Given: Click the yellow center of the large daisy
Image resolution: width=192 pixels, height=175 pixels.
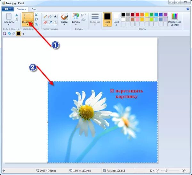Looking at the screenshot, I should coord(87,112).
